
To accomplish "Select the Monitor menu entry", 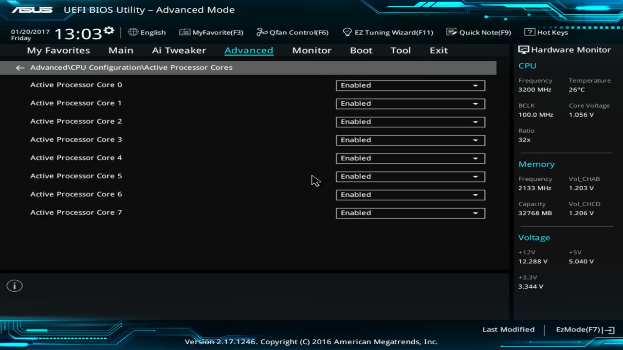I will (311, 50).
